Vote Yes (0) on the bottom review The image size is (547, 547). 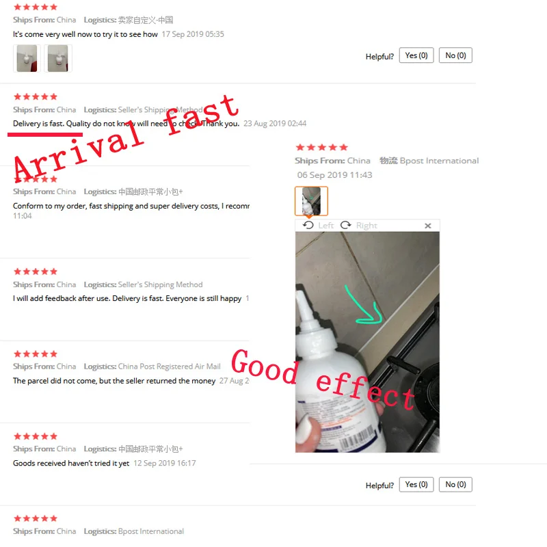coord(416,485)
